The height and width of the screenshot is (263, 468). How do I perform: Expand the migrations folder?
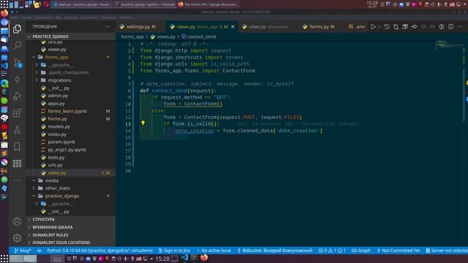pyautogui.click(x=70, y=80)
